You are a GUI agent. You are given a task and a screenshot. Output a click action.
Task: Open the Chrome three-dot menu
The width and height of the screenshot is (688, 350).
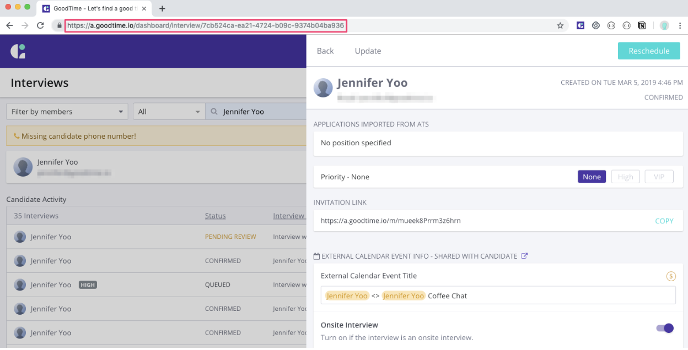pos(680,25)
